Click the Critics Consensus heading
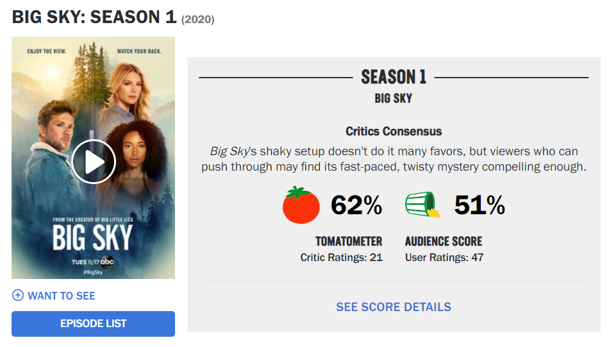609x347 pixels. [x=394, y=131]
